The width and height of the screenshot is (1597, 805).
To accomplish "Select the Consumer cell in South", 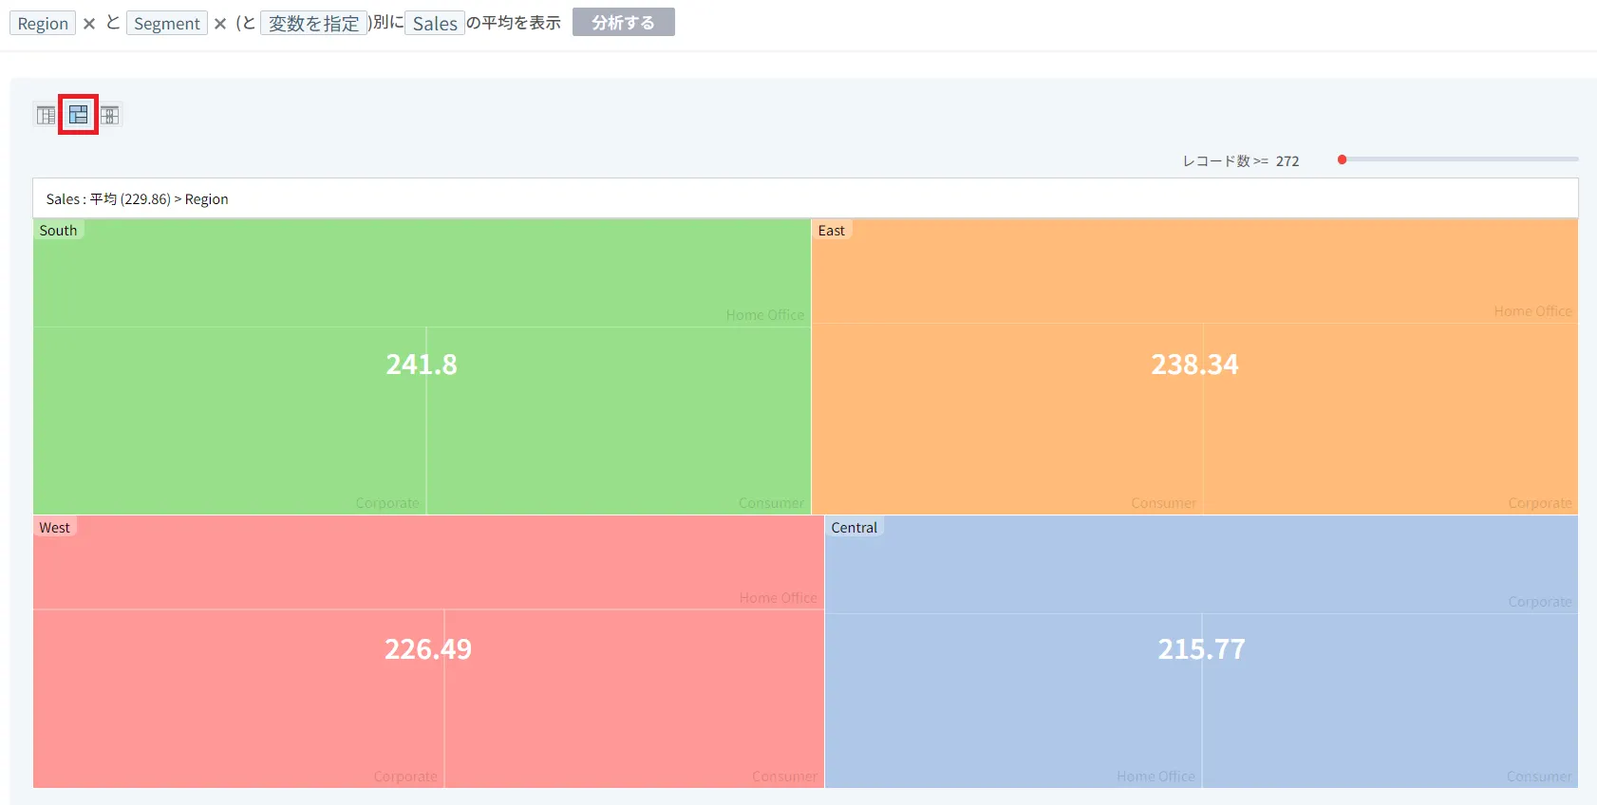I will [618, 421].
